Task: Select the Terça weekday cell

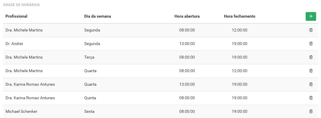Action: tap(89, 57)
